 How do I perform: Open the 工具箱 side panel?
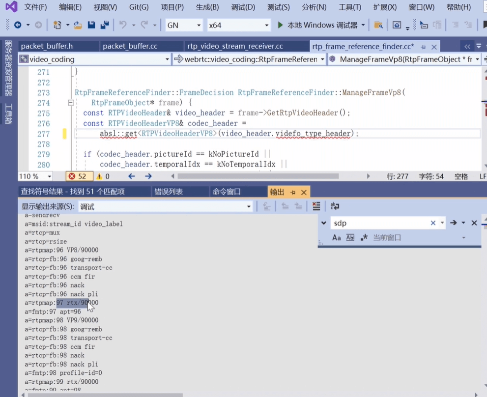[8, 113]
